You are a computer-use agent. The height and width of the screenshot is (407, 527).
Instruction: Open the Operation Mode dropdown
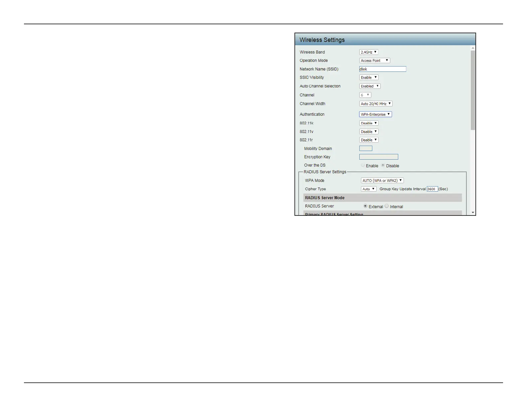click(x=375, y=61)
